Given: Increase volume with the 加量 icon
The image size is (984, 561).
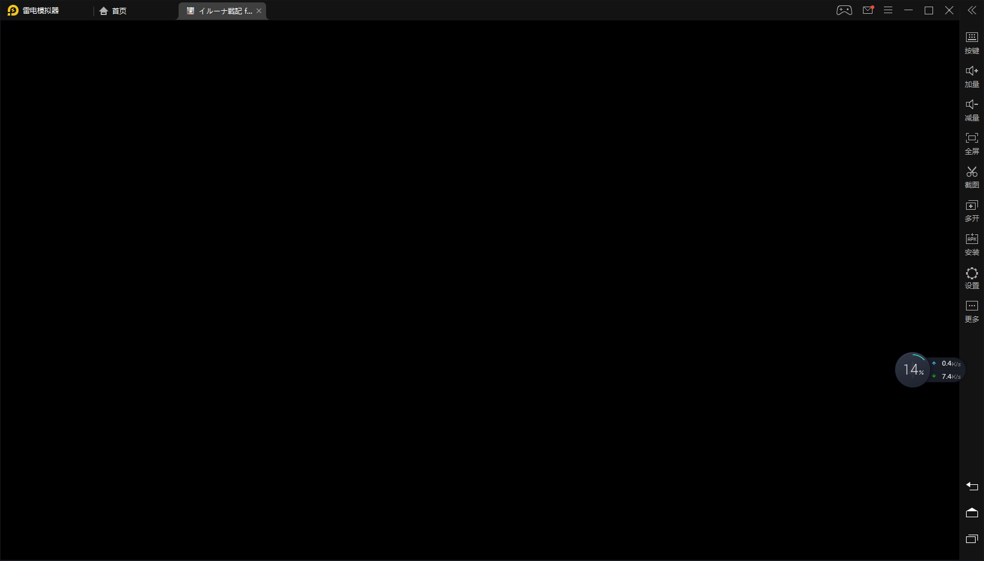Looking at the screenshot, I should pyautogui.click(x=971, y=76).
